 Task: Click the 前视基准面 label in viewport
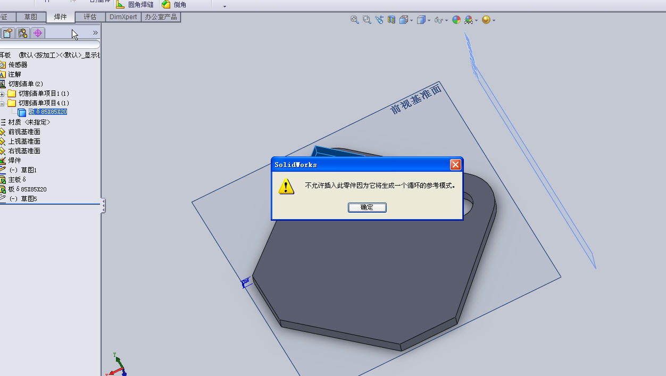click(x=417, y=99)
